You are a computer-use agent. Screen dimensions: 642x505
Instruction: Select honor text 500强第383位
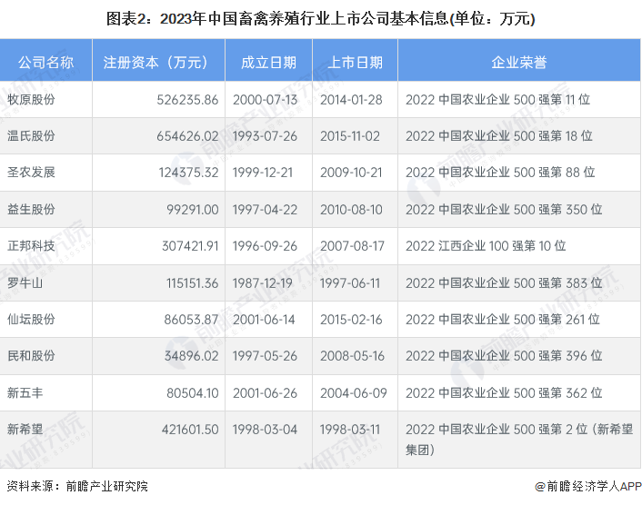click(557, 283)
